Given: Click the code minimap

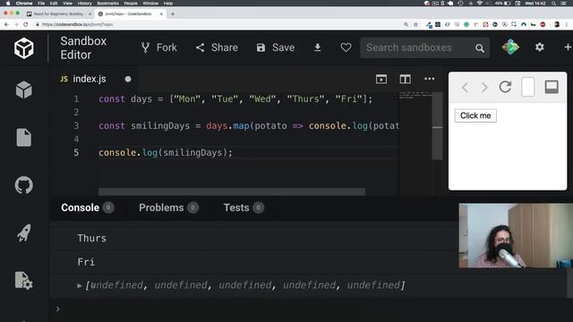Looking at the screenshot, I should coord(415,96).
